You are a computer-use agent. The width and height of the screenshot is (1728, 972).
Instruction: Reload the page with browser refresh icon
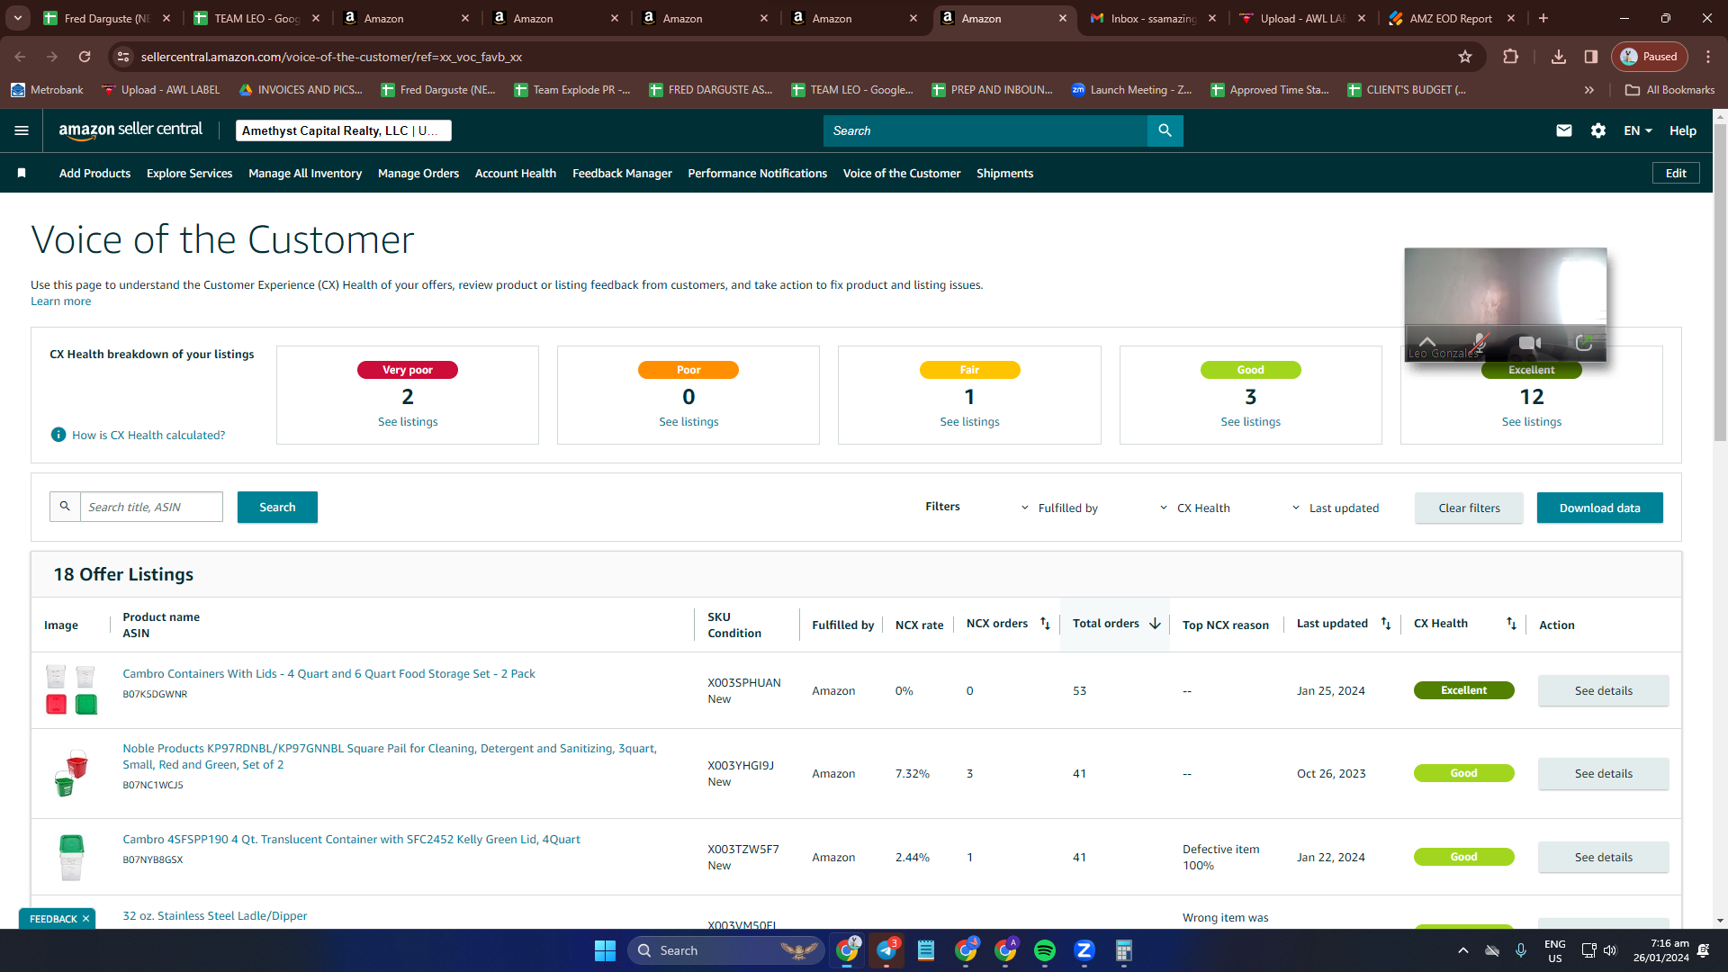(x=85, y=57)
